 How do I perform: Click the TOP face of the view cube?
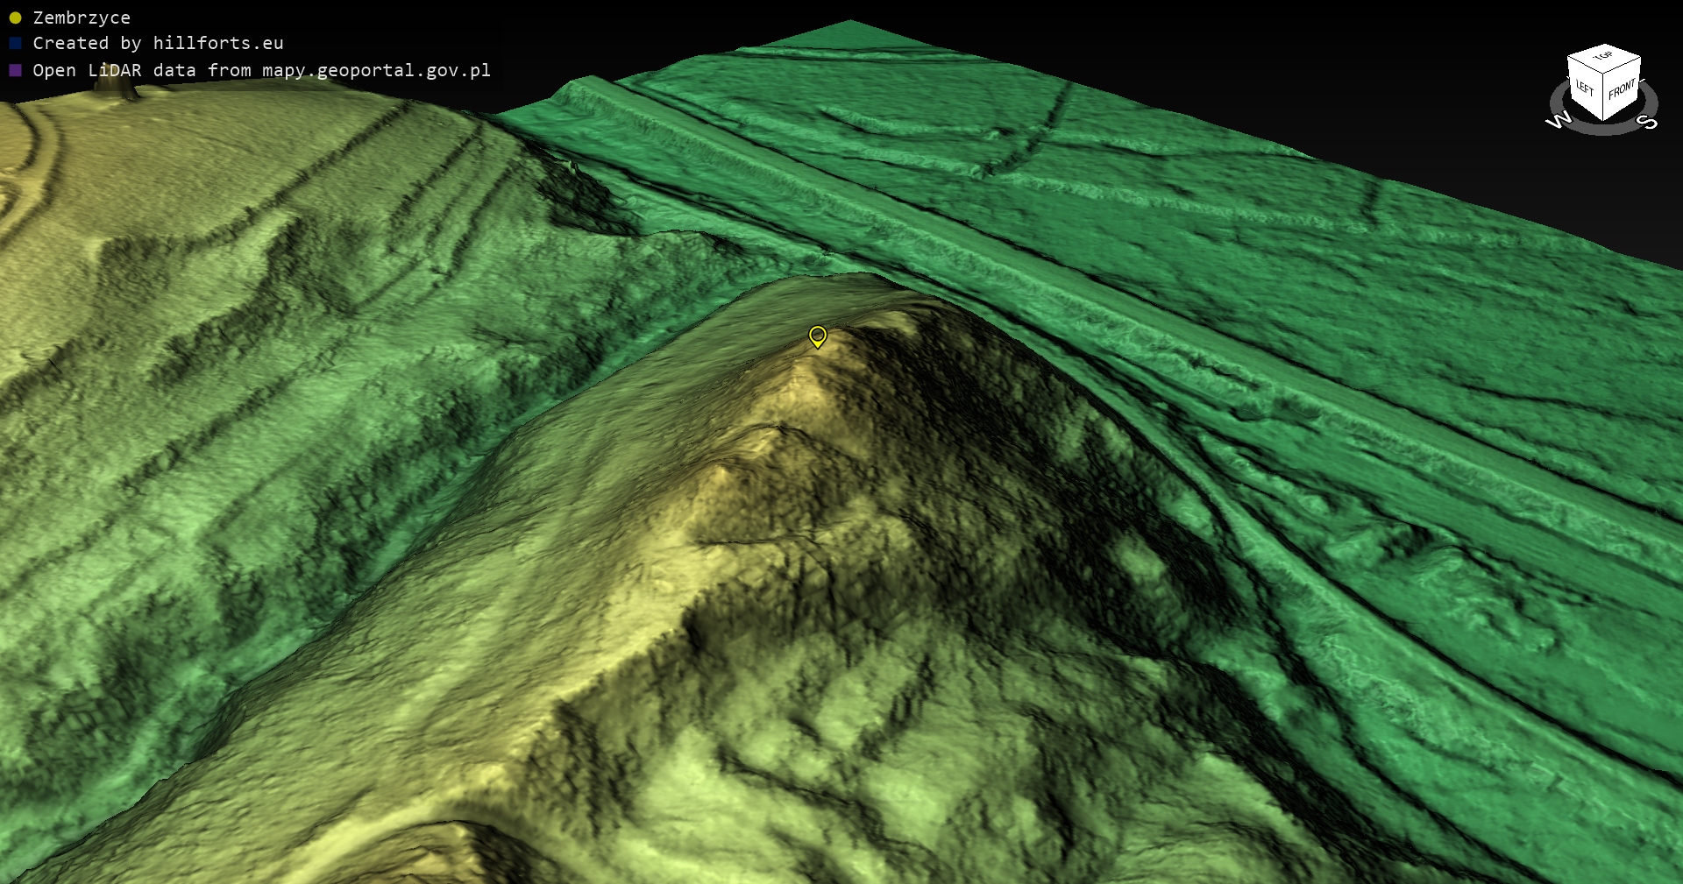(1604, 57)
